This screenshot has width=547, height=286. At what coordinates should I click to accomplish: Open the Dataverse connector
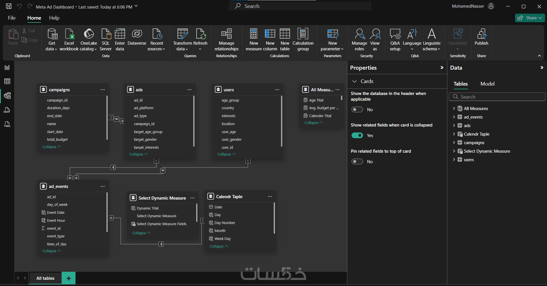click(x=137, y=37)
